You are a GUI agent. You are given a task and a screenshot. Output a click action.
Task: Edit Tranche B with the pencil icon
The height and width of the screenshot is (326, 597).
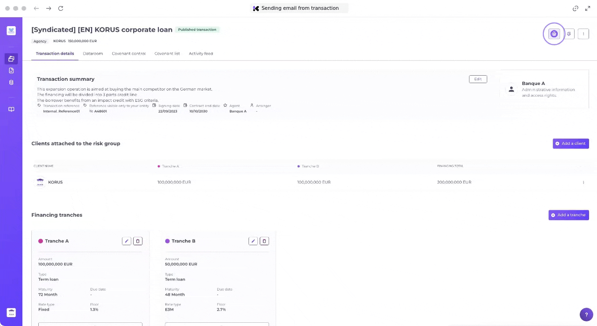pos(253,241)
